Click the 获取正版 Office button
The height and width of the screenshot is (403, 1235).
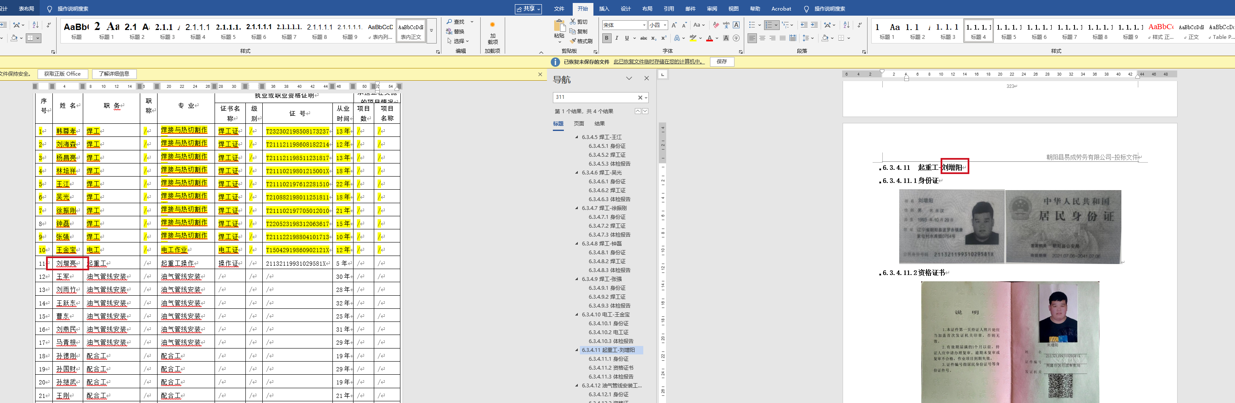pos(63,74)
